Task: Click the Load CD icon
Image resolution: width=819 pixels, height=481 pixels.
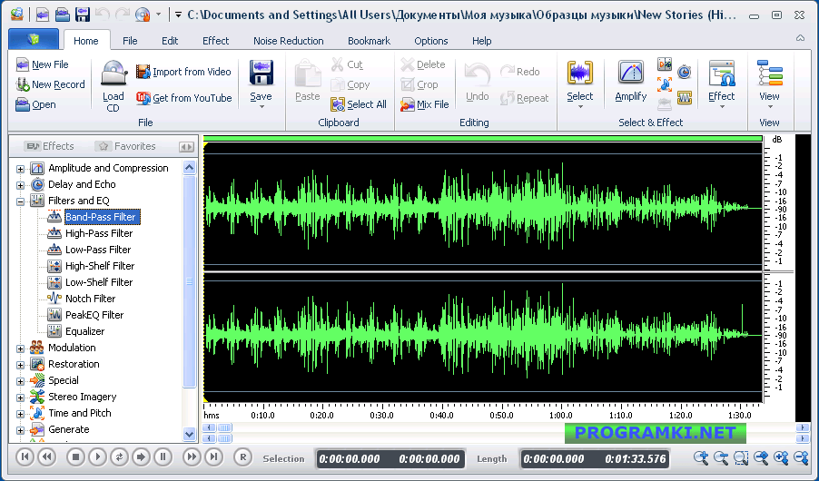Action: 113,73
